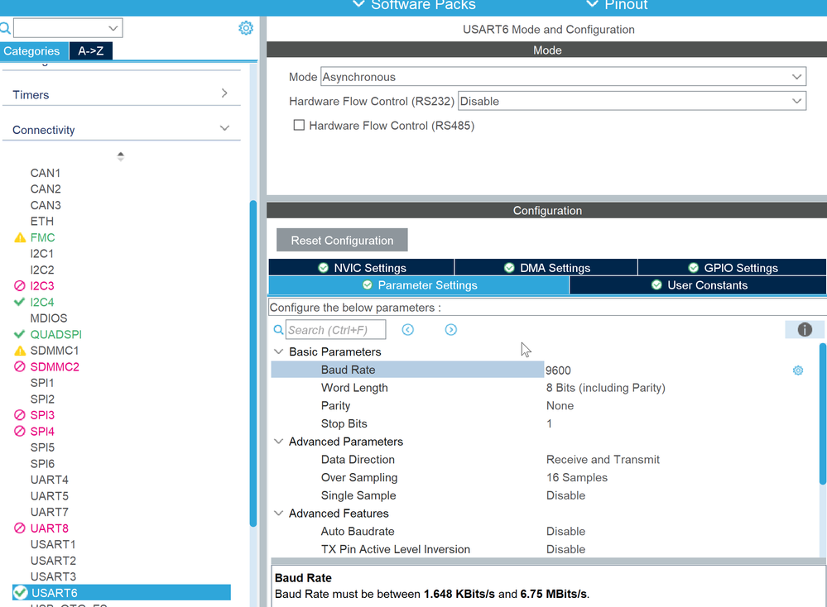This screenshot has width=827, height=607.
Task: Enable Hardware Flow Control (RS485) checkbox
Action: pyautogui.click(x=299, y=125)
